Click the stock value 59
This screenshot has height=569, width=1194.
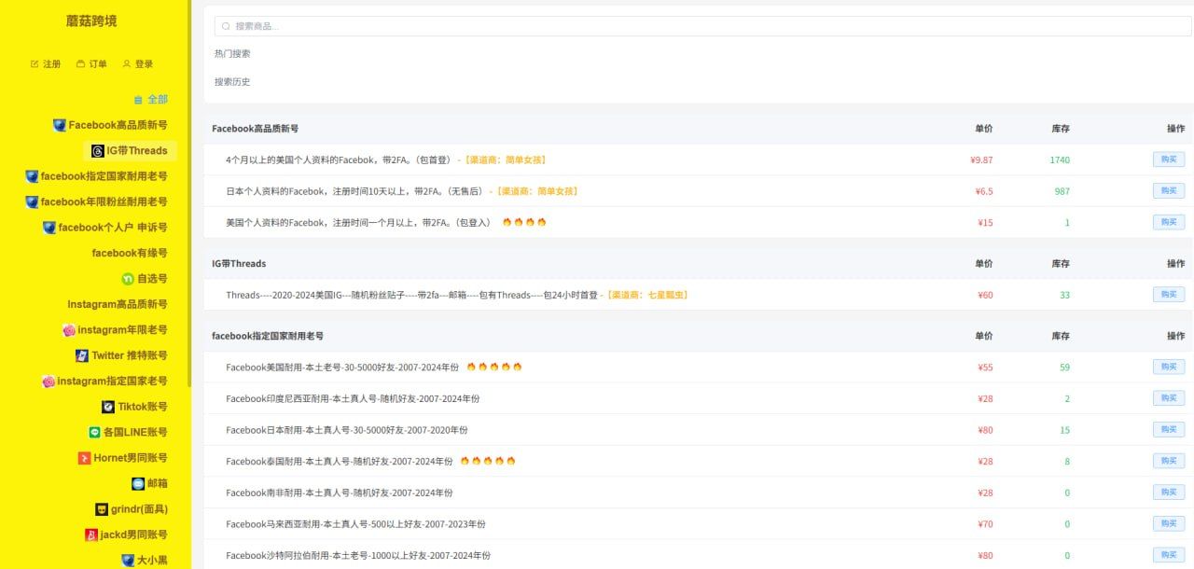1064,368
